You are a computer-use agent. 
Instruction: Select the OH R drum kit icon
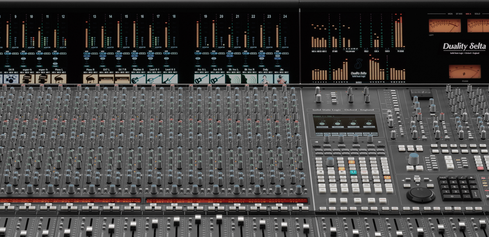tap(10, 78)
